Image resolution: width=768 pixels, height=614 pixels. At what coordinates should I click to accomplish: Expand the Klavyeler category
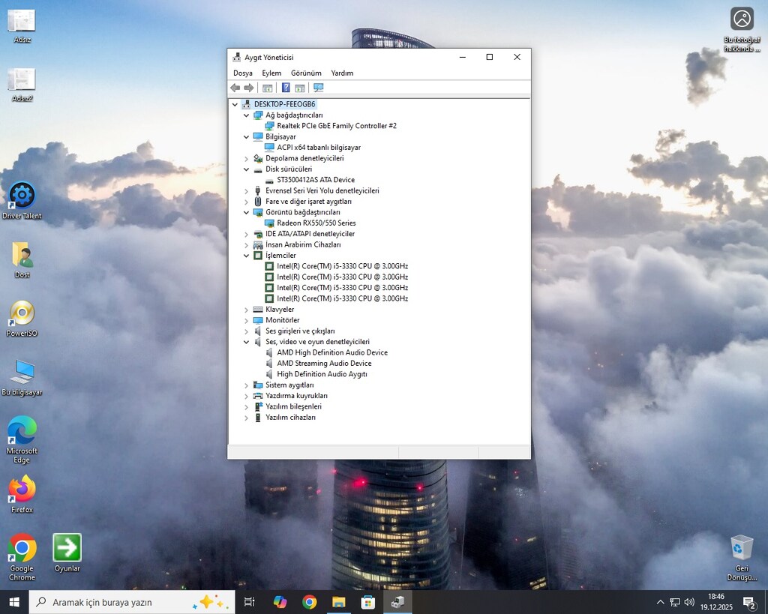246,310
